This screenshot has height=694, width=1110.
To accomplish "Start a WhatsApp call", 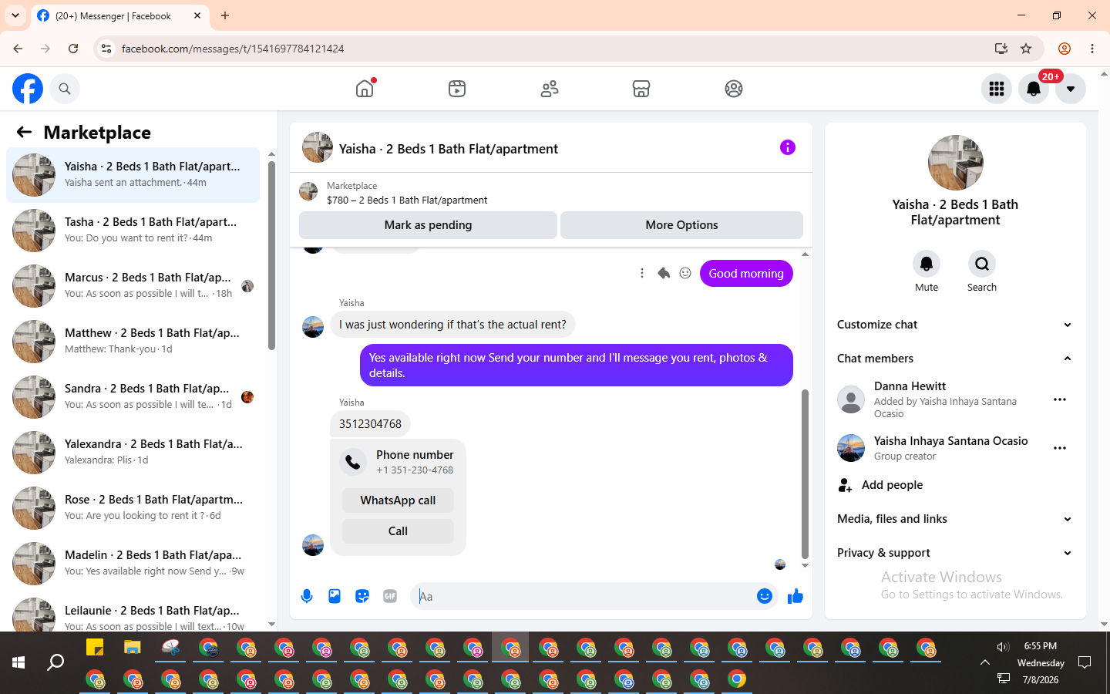I will [398, 500].
